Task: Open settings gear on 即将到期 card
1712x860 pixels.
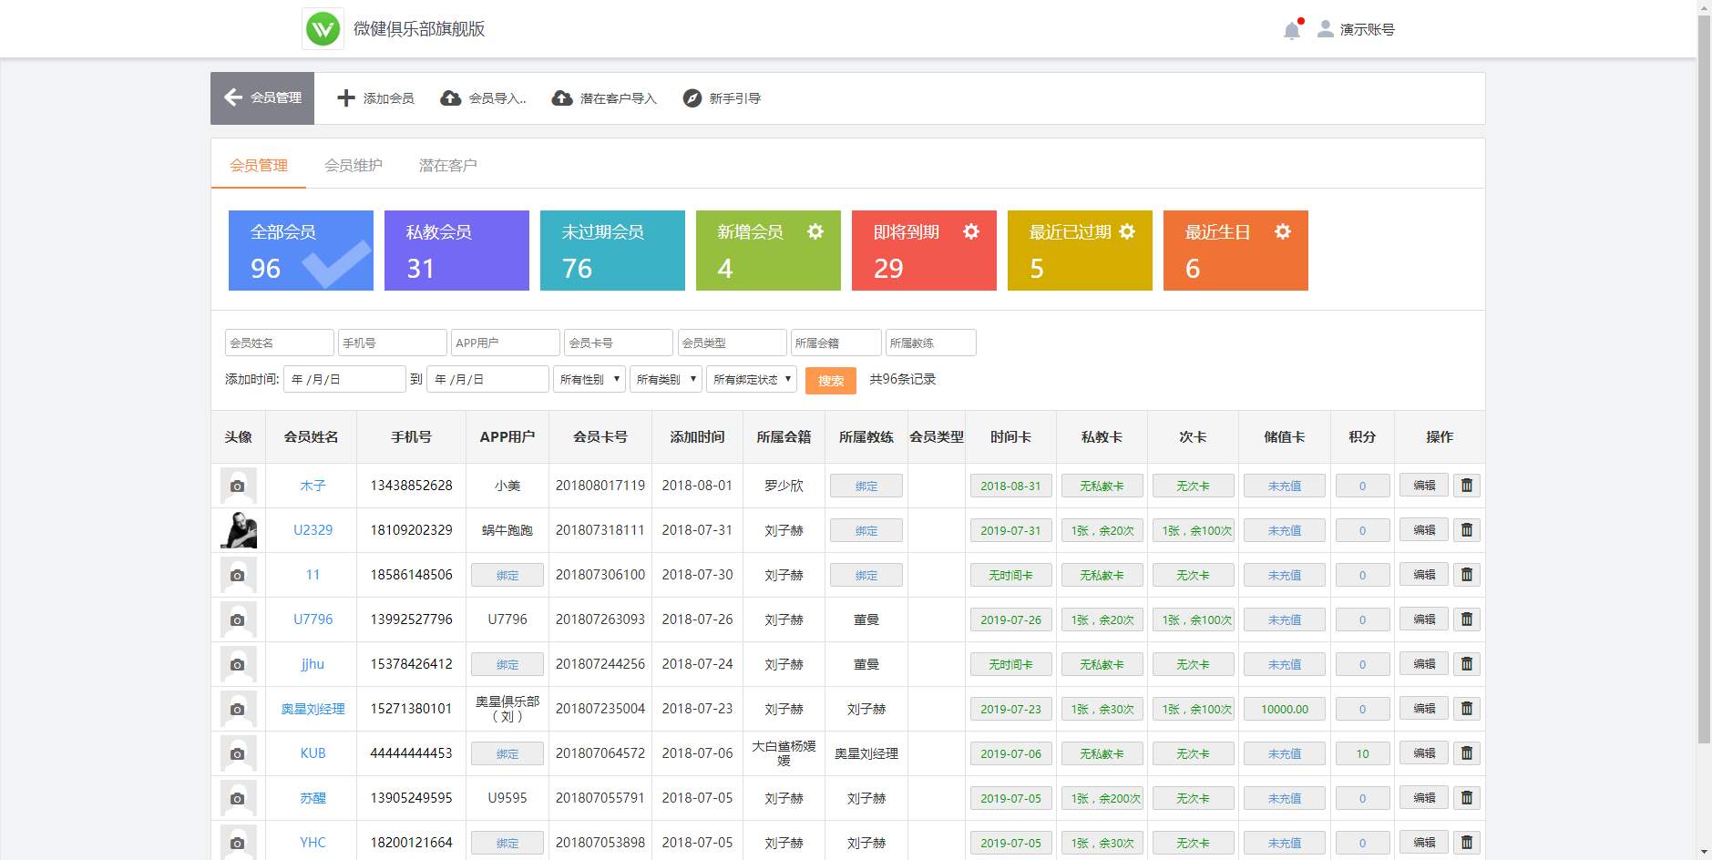Action: point(971,231)
